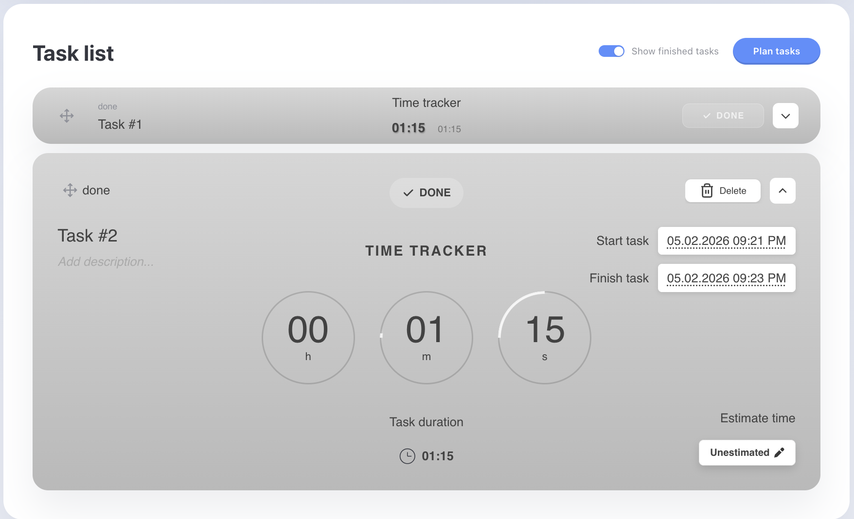This screenshot has height=519, width=854.
Task: Click the pencil icon next to Unestimated
Action: tap(779, 452)
